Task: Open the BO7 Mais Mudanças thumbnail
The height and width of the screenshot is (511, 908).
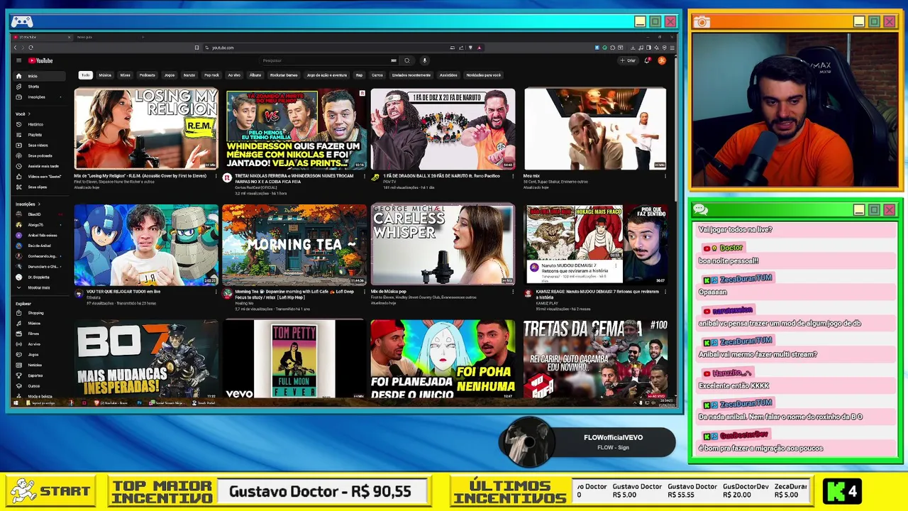Action: 146,359
